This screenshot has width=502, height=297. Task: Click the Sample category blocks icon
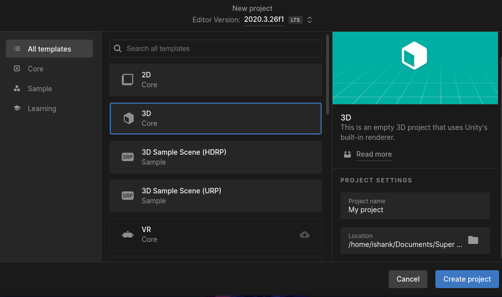pyautogui.click(x=17, y=88)
